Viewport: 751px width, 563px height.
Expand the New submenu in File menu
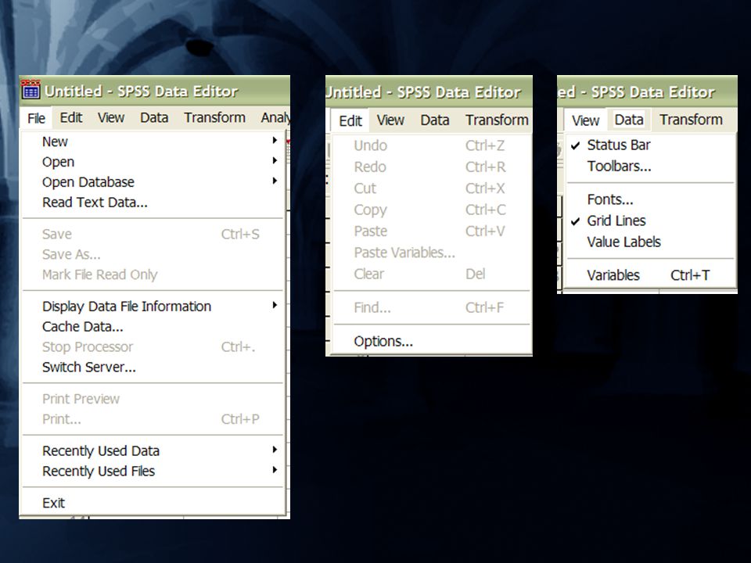point(153,142)
